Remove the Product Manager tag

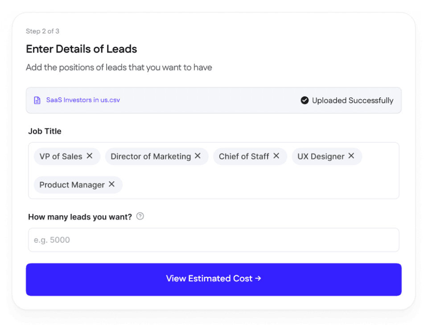(x=111, y=184)
